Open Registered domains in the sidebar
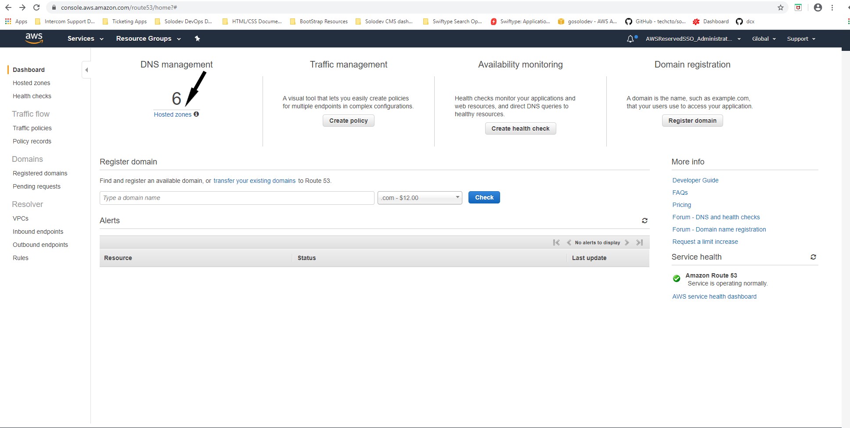This screenshot has height=428, width=850. [x=40, y=173]
